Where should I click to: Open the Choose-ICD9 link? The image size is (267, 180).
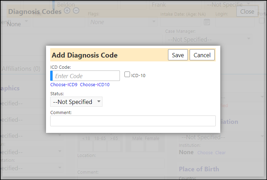point(64,84)
